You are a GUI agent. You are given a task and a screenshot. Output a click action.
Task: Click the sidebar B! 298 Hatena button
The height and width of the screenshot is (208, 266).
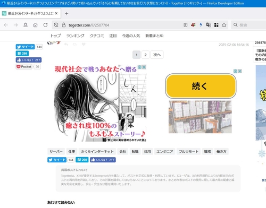22,54
